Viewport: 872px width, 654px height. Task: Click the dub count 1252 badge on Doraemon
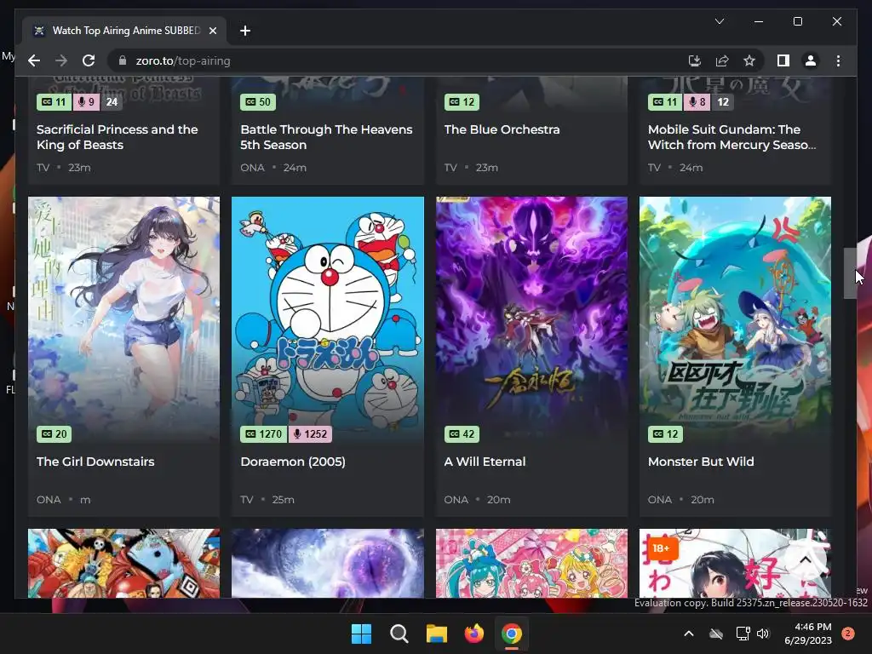[310, 434]
